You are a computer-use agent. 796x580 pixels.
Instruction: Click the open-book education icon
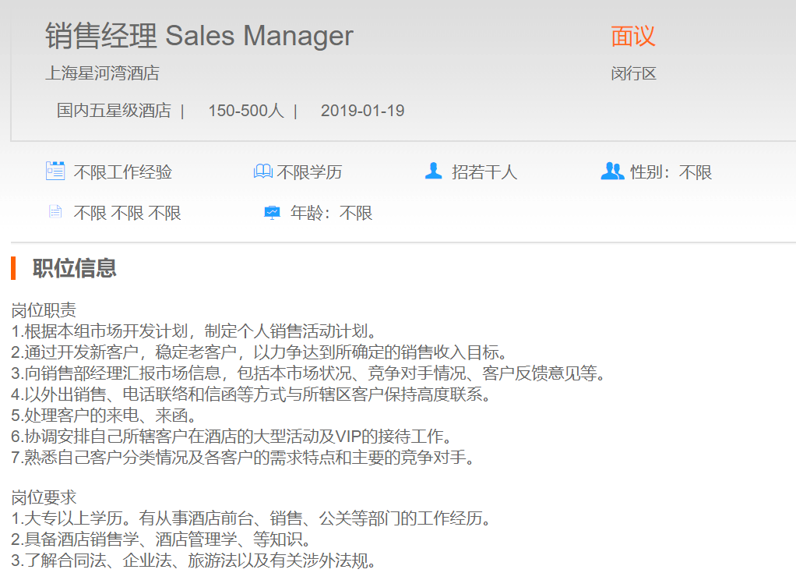(x=263, y=172)
